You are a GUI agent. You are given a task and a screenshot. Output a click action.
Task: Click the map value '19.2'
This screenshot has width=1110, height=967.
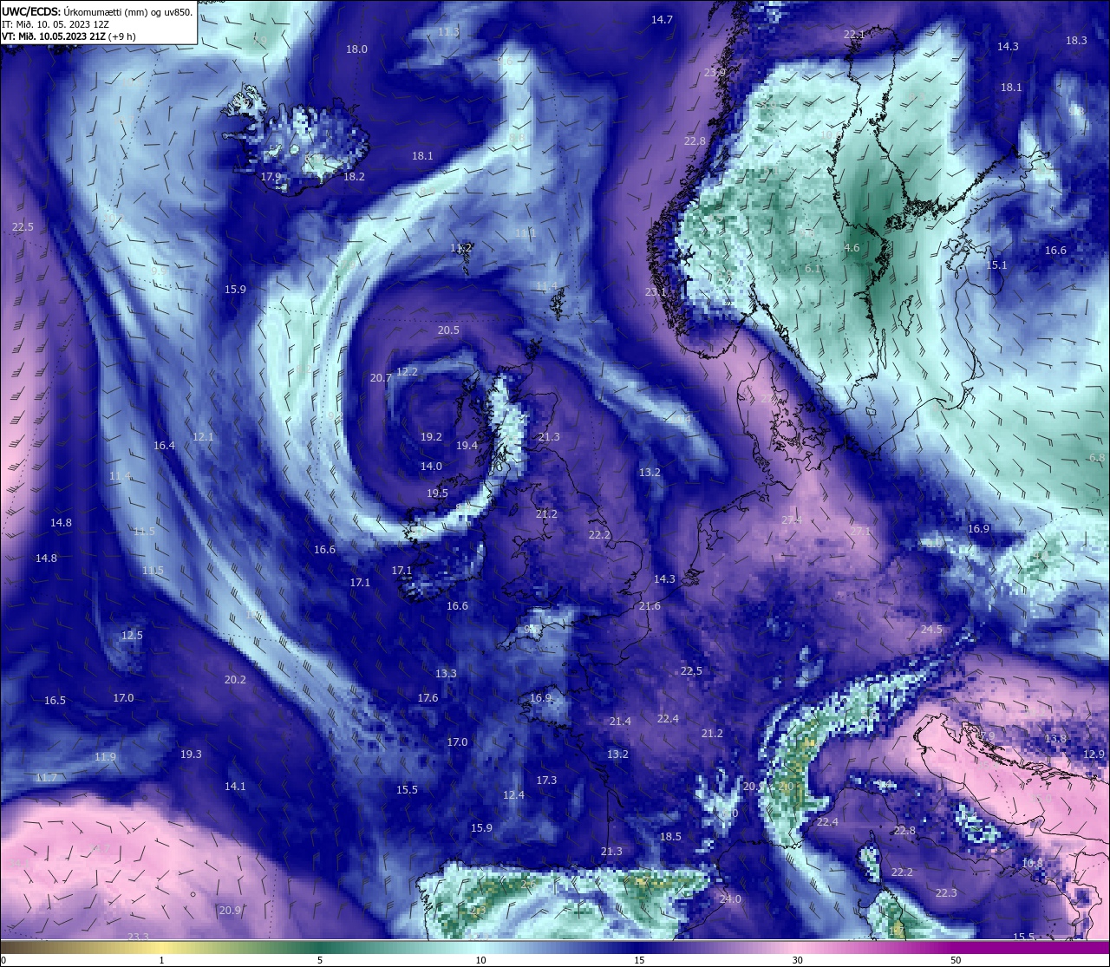click(x=431, y=437)
